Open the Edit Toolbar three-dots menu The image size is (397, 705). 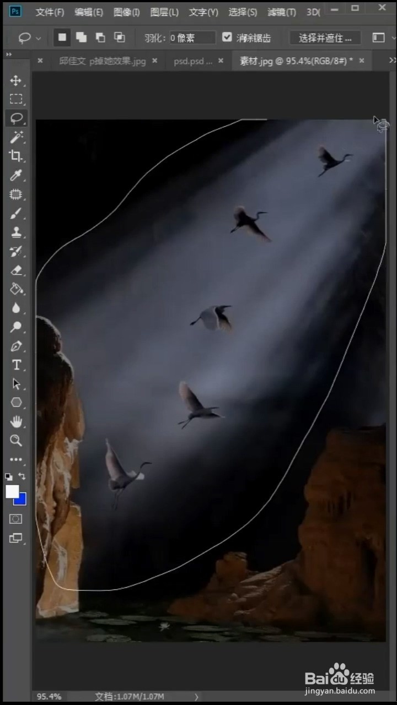pos(16,459)
